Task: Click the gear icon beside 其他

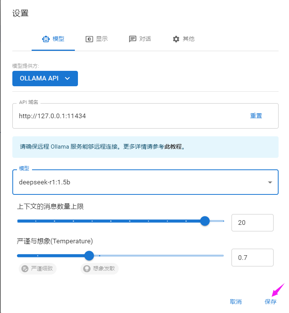Action: click(176, 39)
